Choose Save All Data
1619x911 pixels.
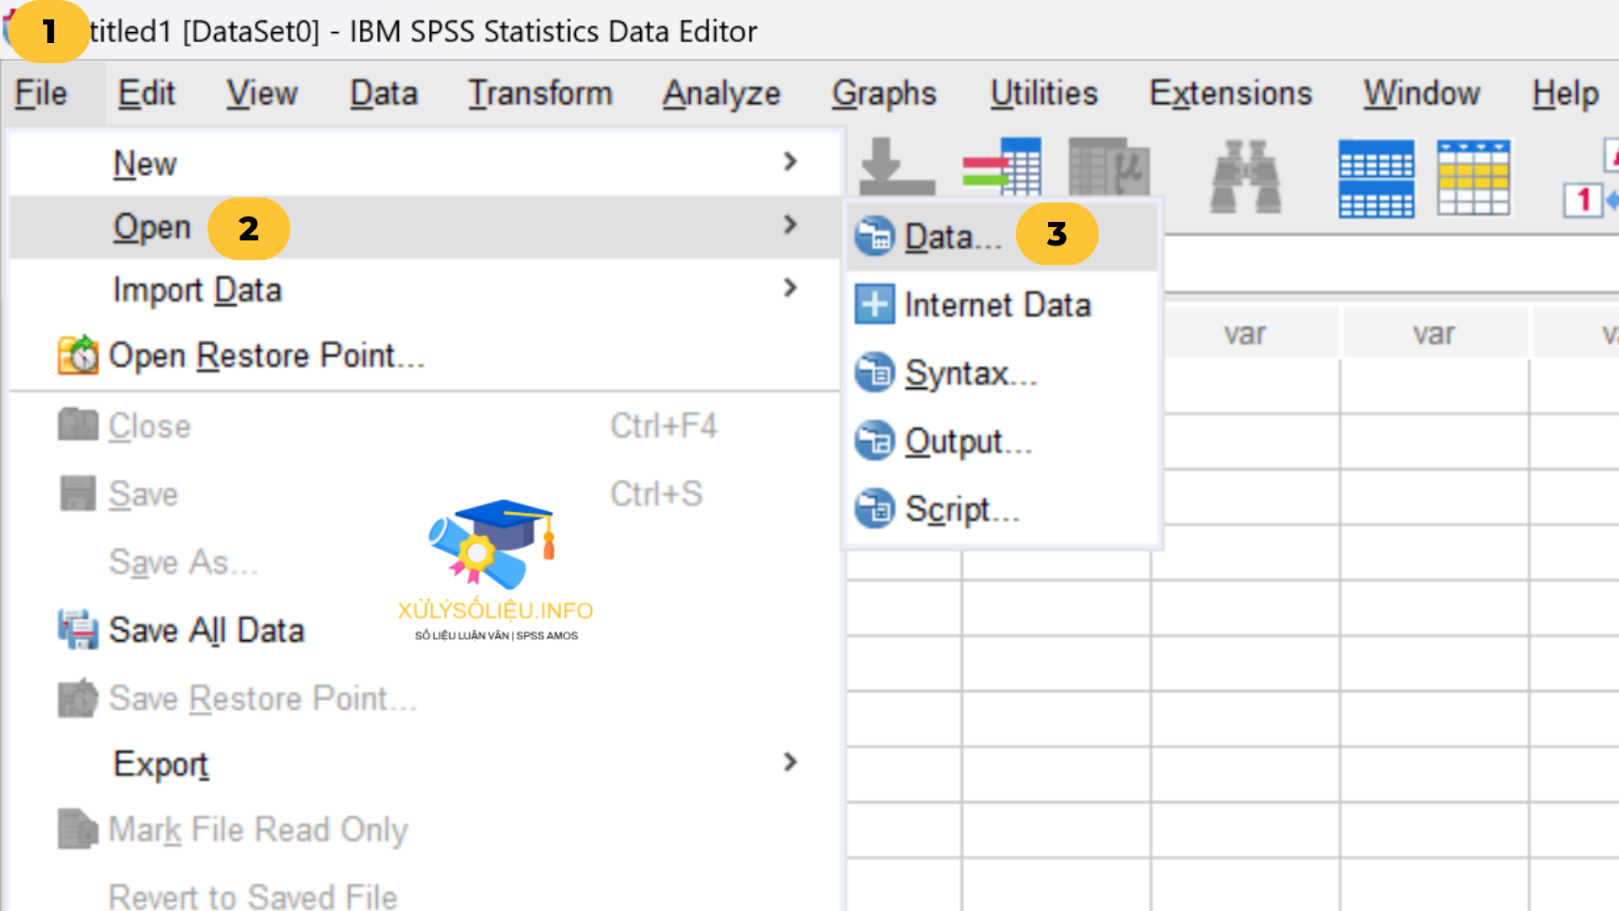coord(426,630)
